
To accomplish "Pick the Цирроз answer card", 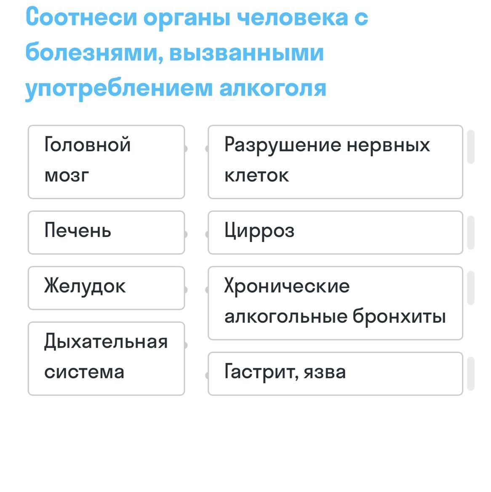I will (x=335, y=232).
